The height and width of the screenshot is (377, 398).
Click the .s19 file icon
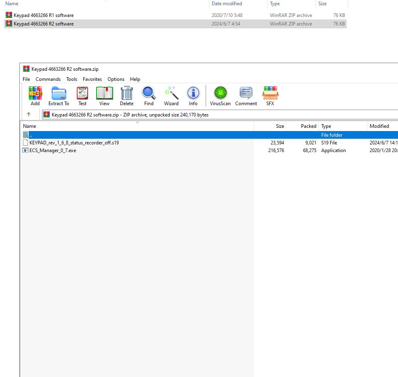pos(25,142)
